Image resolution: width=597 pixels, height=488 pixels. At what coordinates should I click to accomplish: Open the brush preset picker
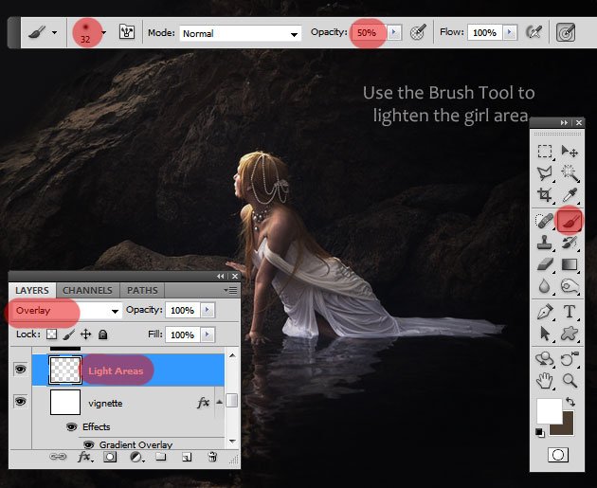click(103, 33)
